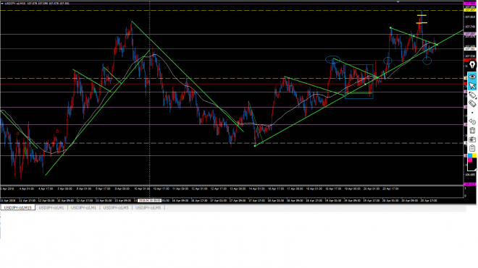Select the yellow color swatch
The height and width of the screenshot is (268, 478).
[474, 156]
